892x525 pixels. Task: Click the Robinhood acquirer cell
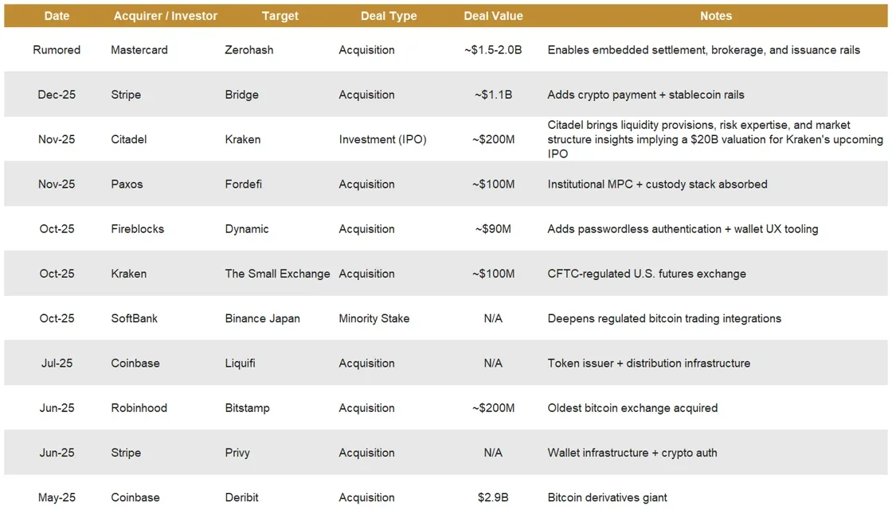tap(139, 408)
